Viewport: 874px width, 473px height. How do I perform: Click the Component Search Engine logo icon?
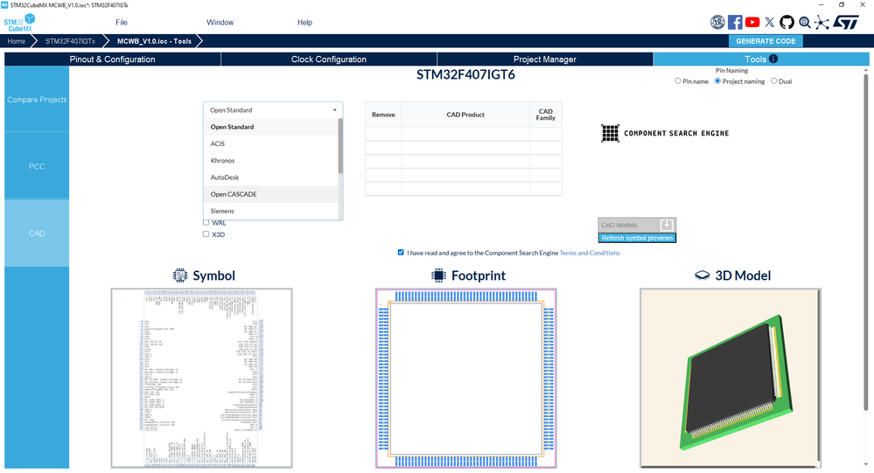click(x=610, y=133)
